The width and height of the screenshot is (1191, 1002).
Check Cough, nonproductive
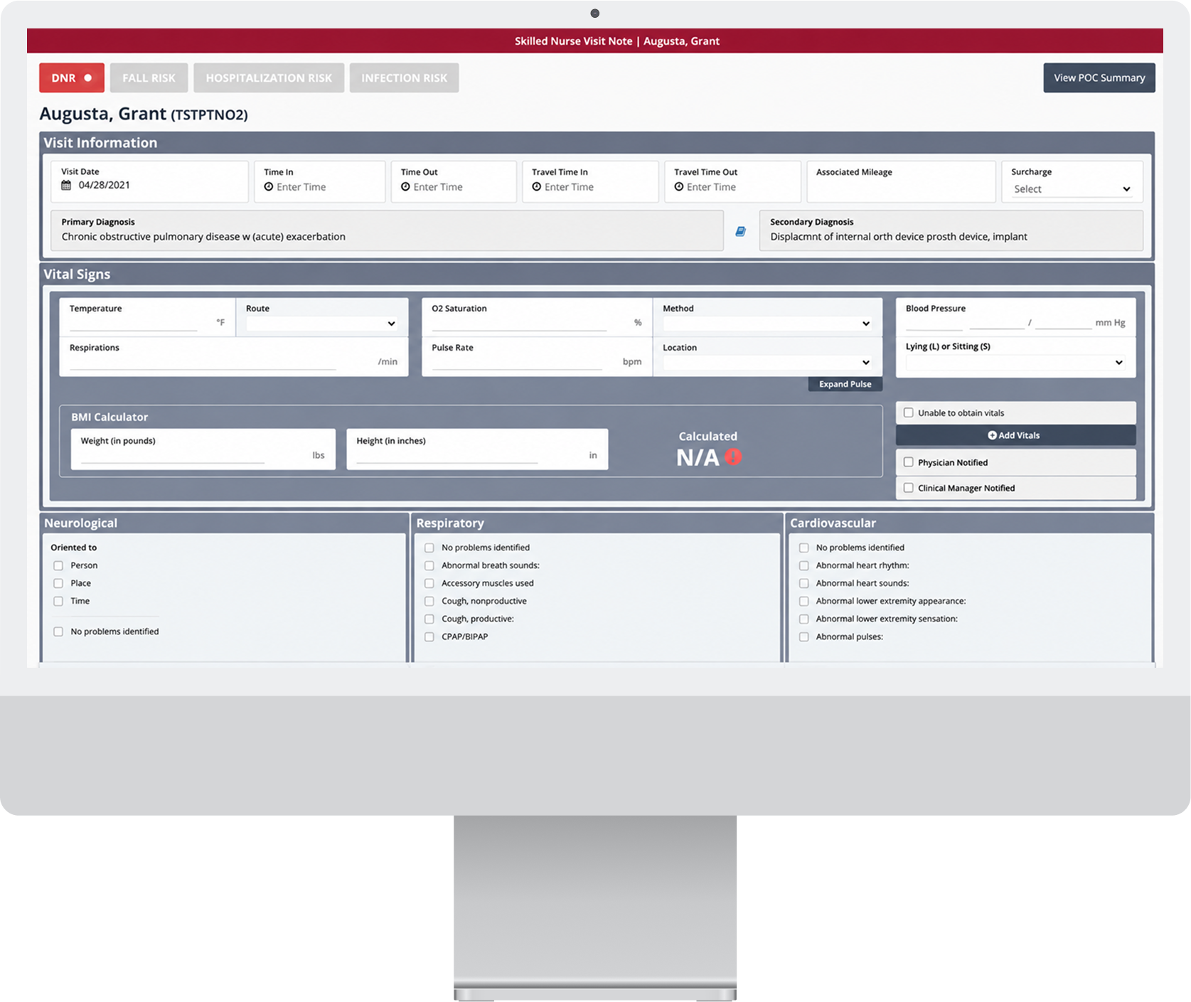click(x=429, y=601)
